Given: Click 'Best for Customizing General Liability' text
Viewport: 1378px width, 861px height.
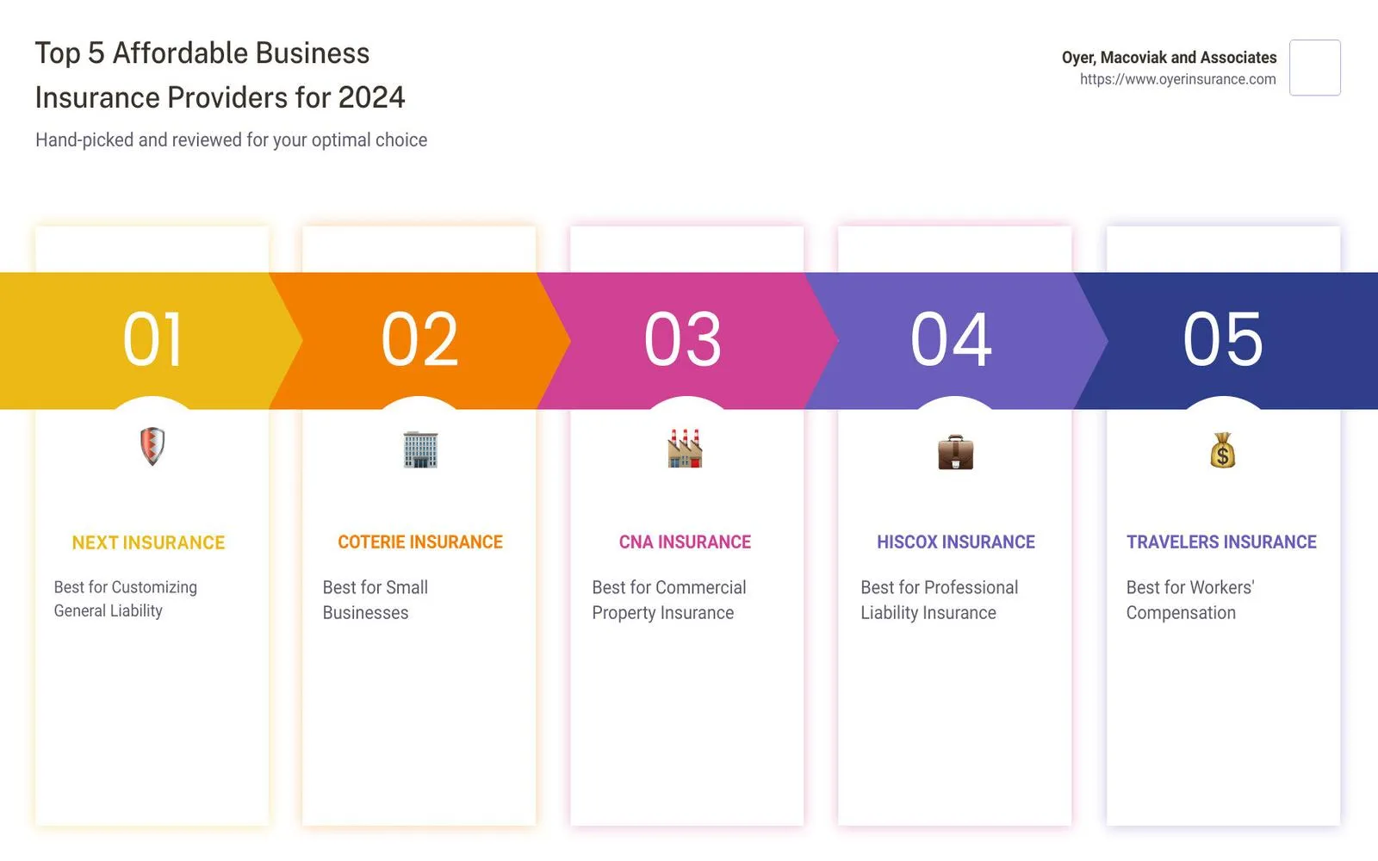Looking at the screenshot, I should (x=126, y=598).
